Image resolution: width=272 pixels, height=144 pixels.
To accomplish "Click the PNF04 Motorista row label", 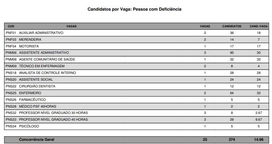I will [29, 46].
